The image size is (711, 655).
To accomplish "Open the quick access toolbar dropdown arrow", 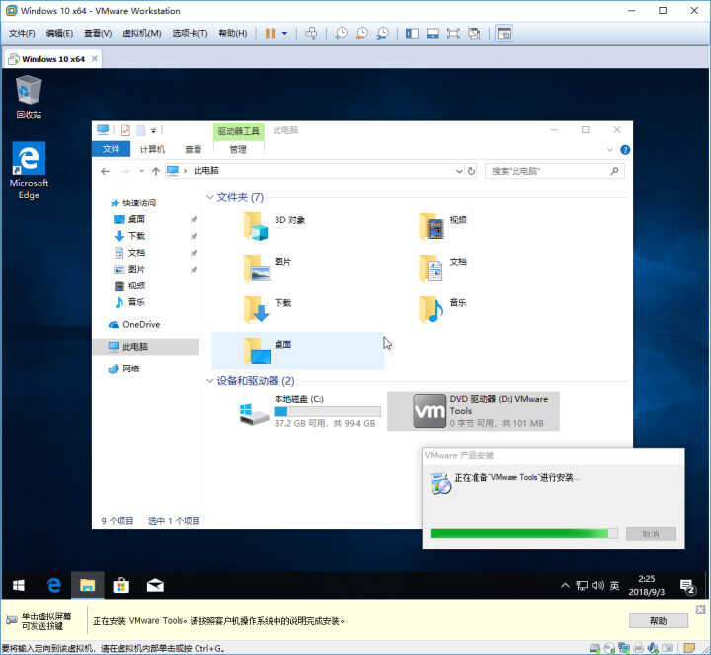I will point(154,130).
